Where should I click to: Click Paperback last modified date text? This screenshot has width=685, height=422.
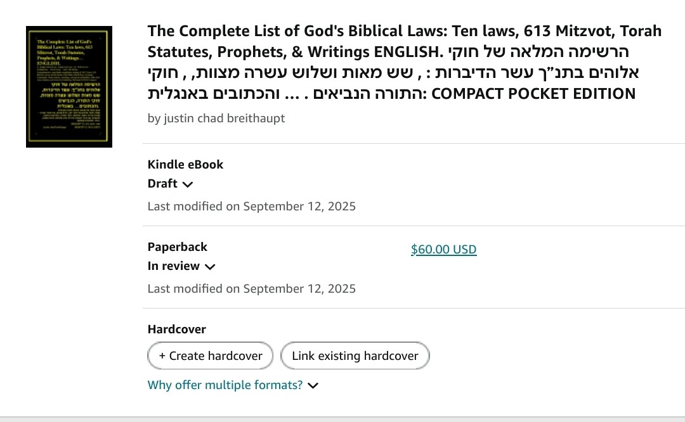click(252, 289)
